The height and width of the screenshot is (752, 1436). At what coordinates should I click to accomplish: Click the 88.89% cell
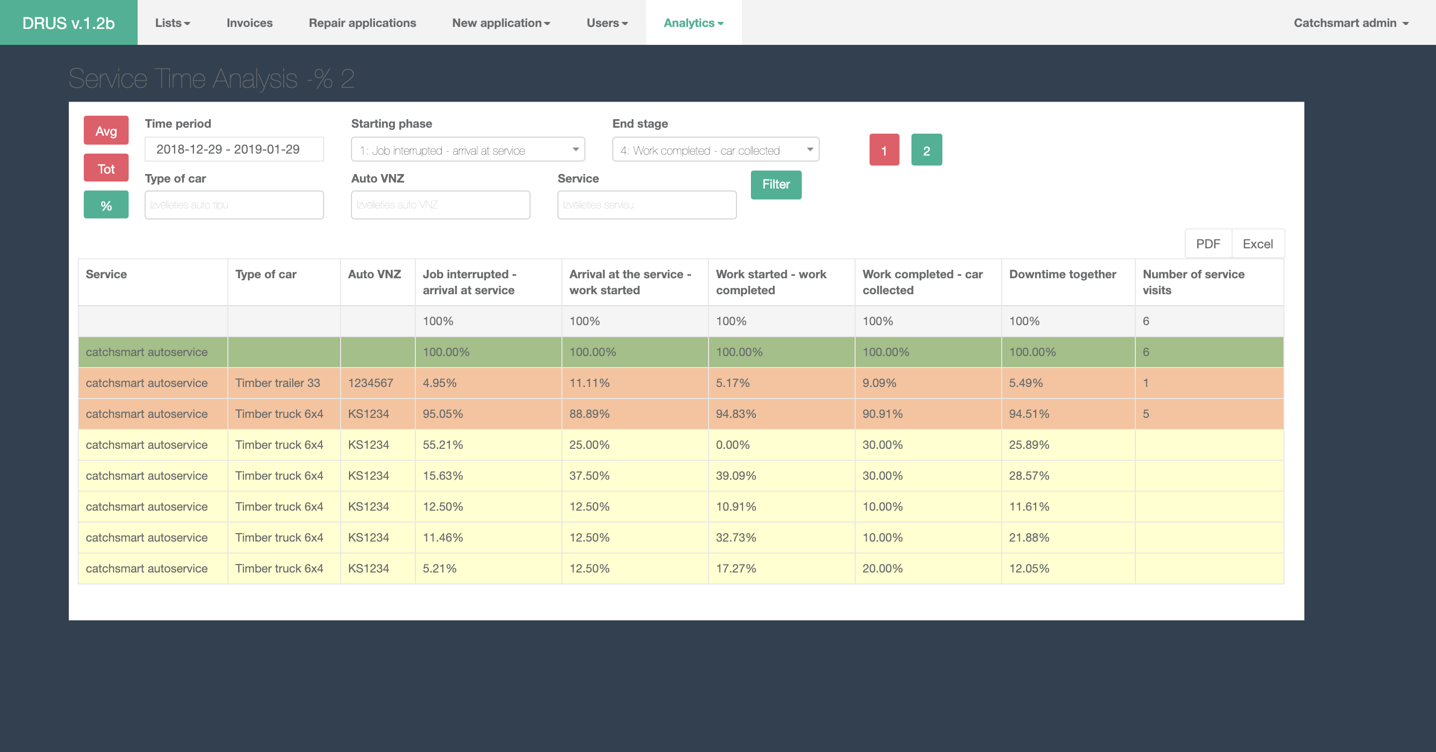coord(634,413)
